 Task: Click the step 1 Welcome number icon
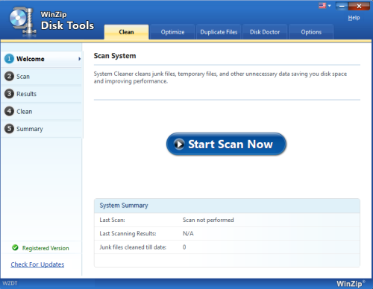click(x=9, y=59)
